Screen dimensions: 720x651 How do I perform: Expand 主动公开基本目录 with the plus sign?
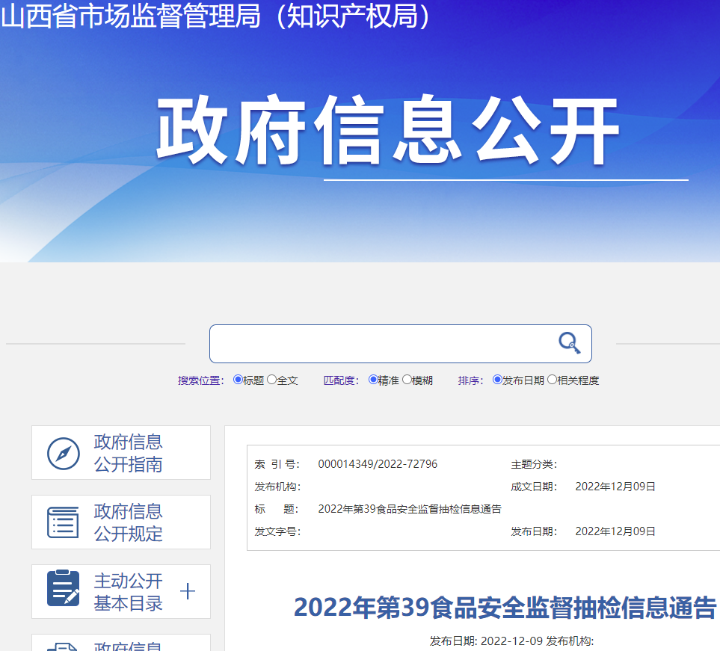tap(188, 591)
